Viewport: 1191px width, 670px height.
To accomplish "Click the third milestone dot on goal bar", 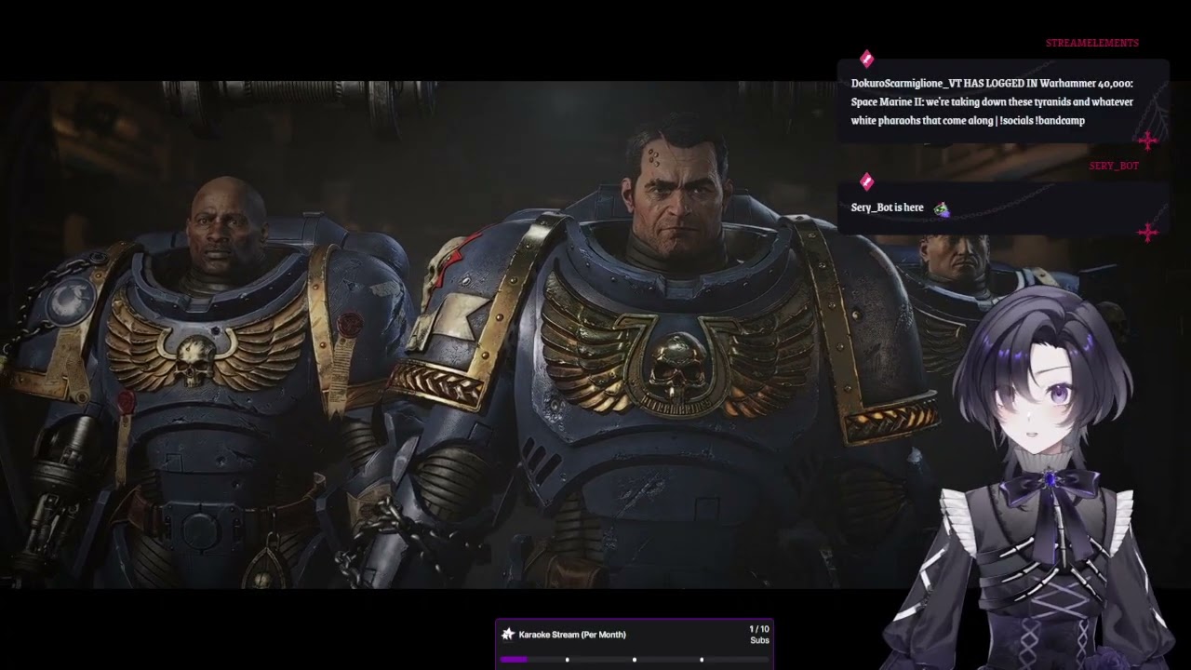I will [702, 660].
